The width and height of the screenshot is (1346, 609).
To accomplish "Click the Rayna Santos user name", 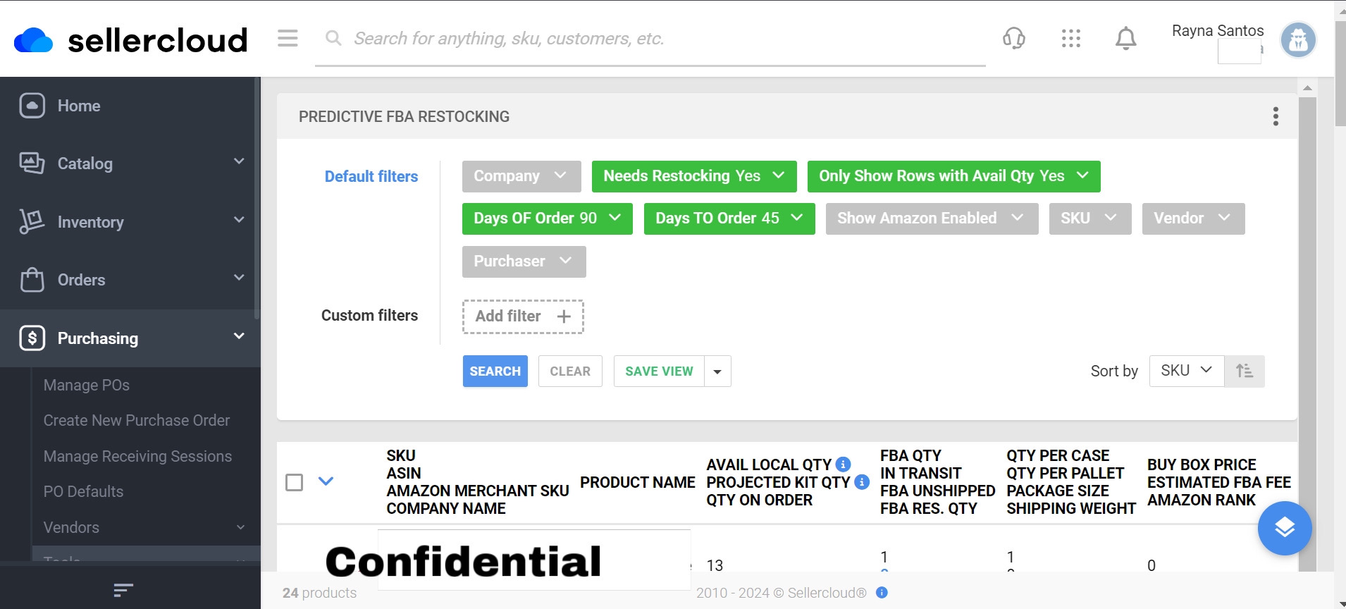I will point(1218,31).
